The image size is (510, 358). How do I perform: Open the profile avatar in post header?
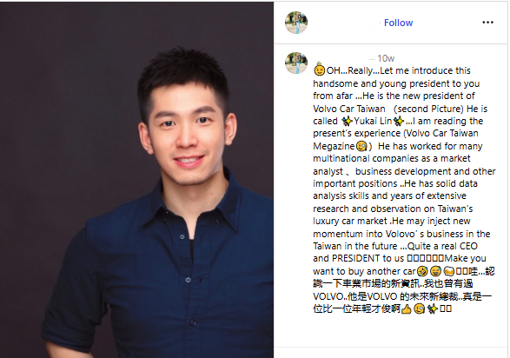[296, 23]
